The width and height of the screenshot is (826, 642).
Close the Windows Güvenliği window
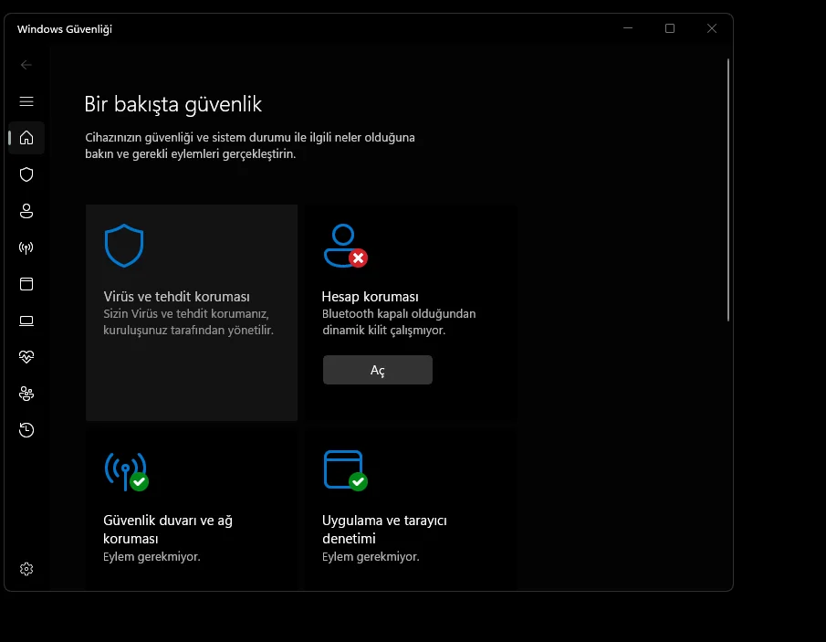point(712,28)
